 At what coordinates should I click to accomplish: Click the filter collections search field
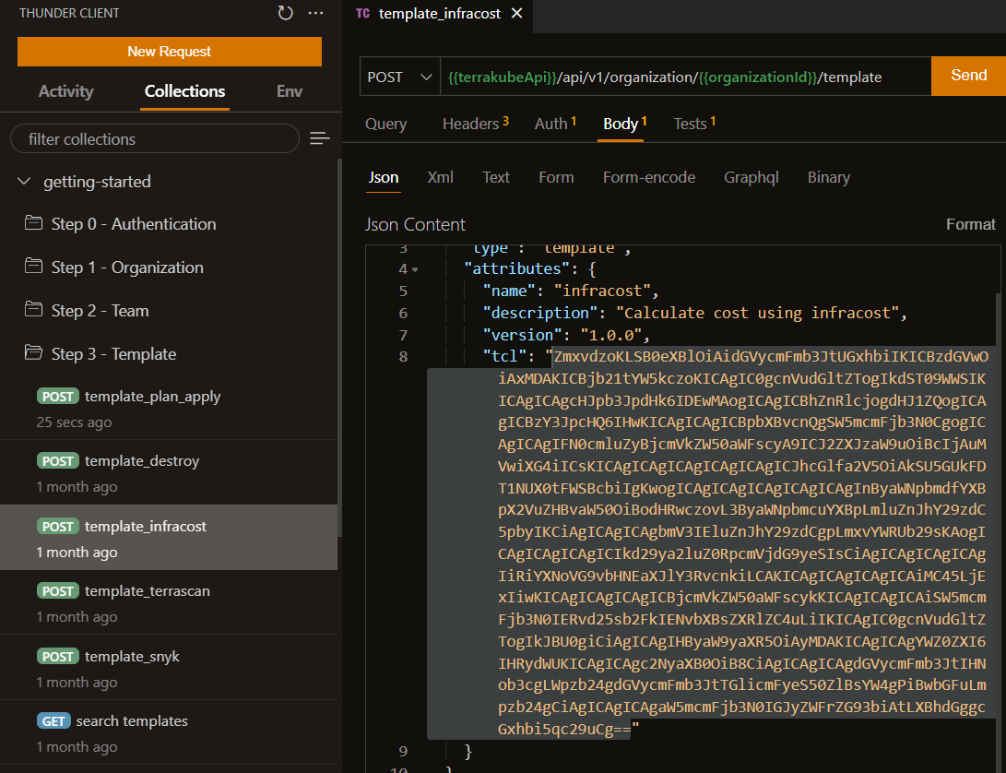(154, 138)
